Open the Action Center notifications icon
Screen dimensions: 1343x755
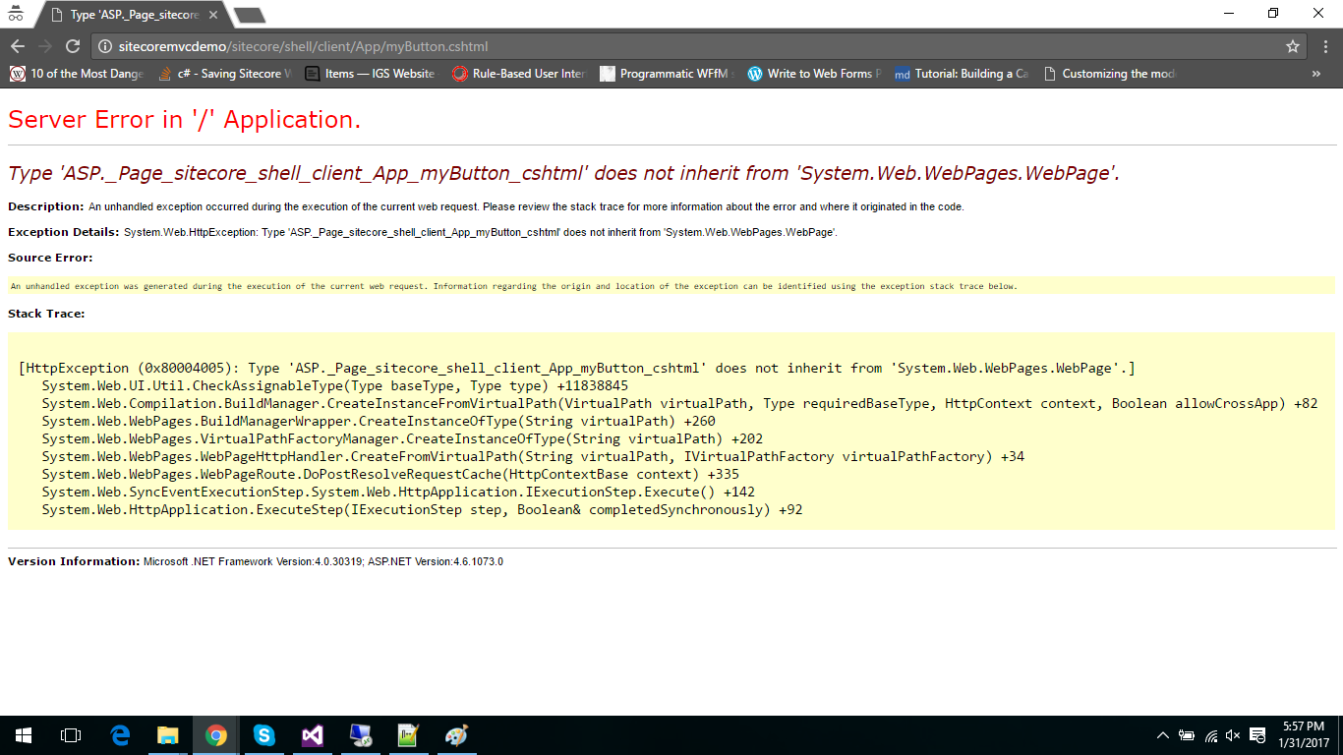tap(1257, 735)
